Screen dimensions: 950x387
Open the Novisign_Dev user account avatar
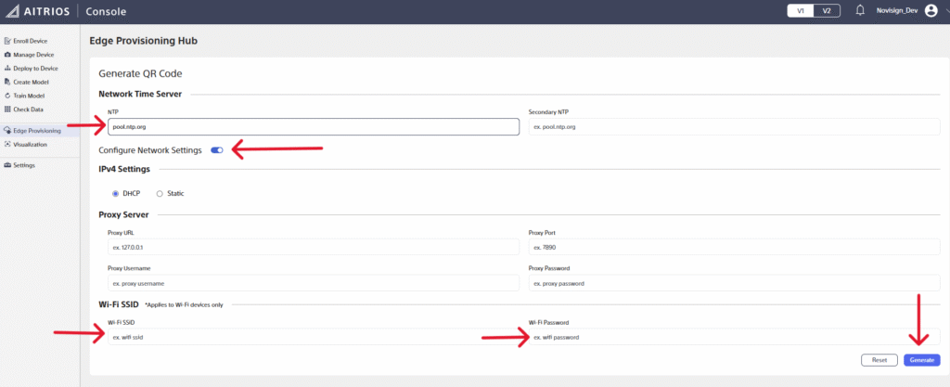(x=931, y=11)
